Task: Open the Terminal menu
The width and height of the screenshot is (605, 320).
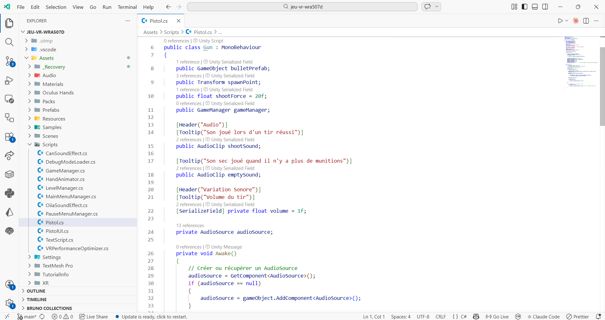Action: 127,7
